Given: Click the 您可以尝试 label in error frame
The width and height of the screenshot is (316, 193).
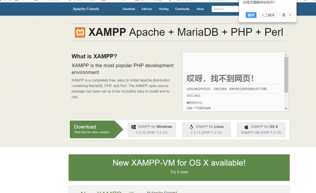Looking at the screenshot, I should pos(194,96).
